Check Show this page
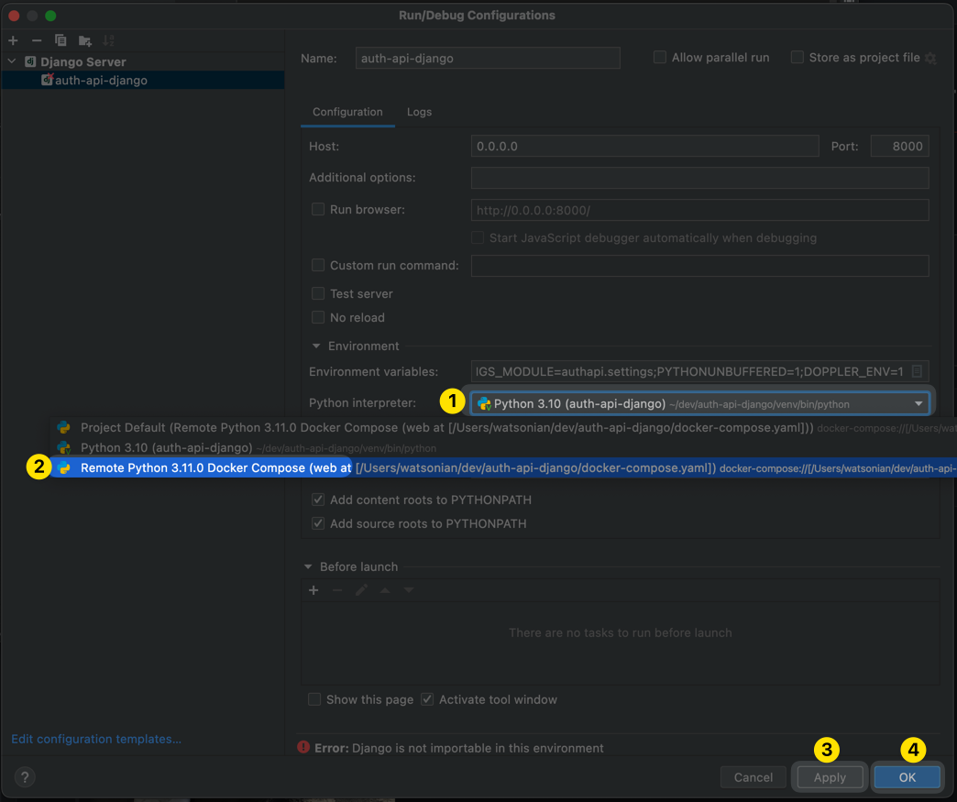Screen dimensions: 957x802 (314, 699)
